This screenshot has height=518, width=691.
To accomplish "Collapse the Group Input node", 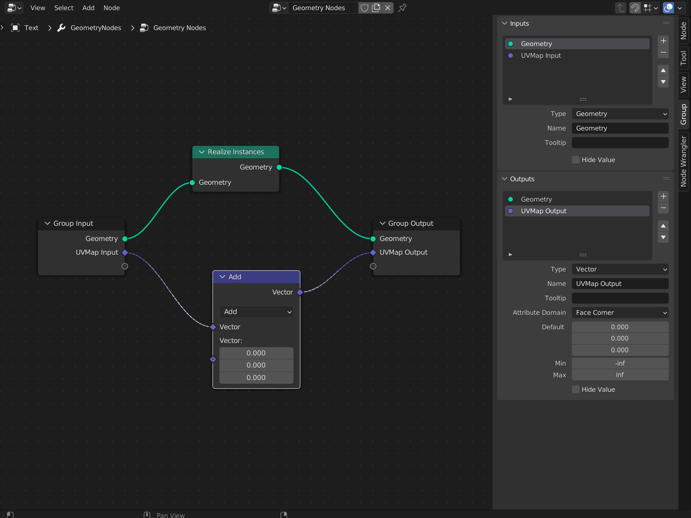I will point(48,223).
